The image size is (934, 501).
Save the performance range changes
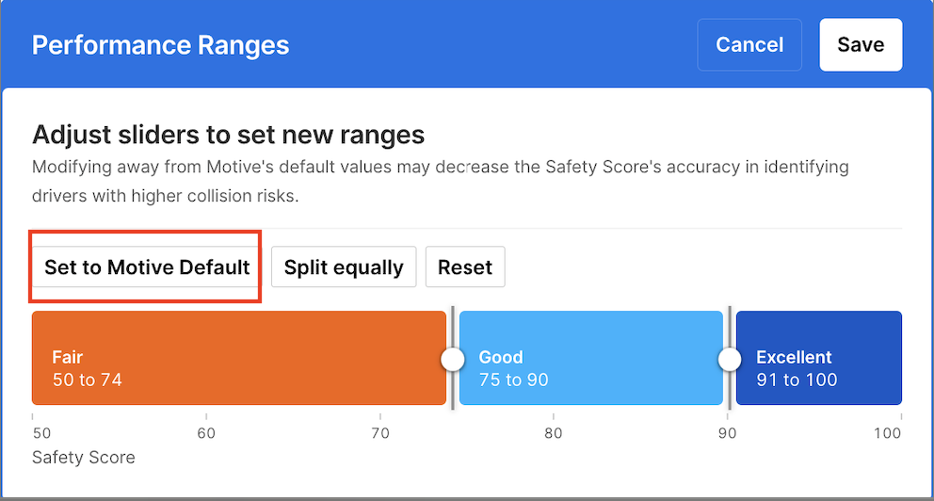coord(861,44)
